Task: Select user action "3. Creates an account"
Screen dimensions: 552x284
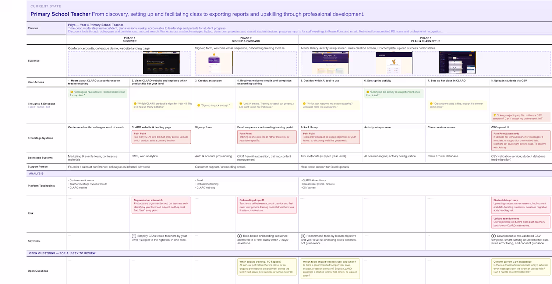Action: tap(209, 81)
